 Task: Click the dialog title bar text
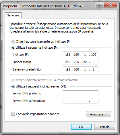click(42, 6)
